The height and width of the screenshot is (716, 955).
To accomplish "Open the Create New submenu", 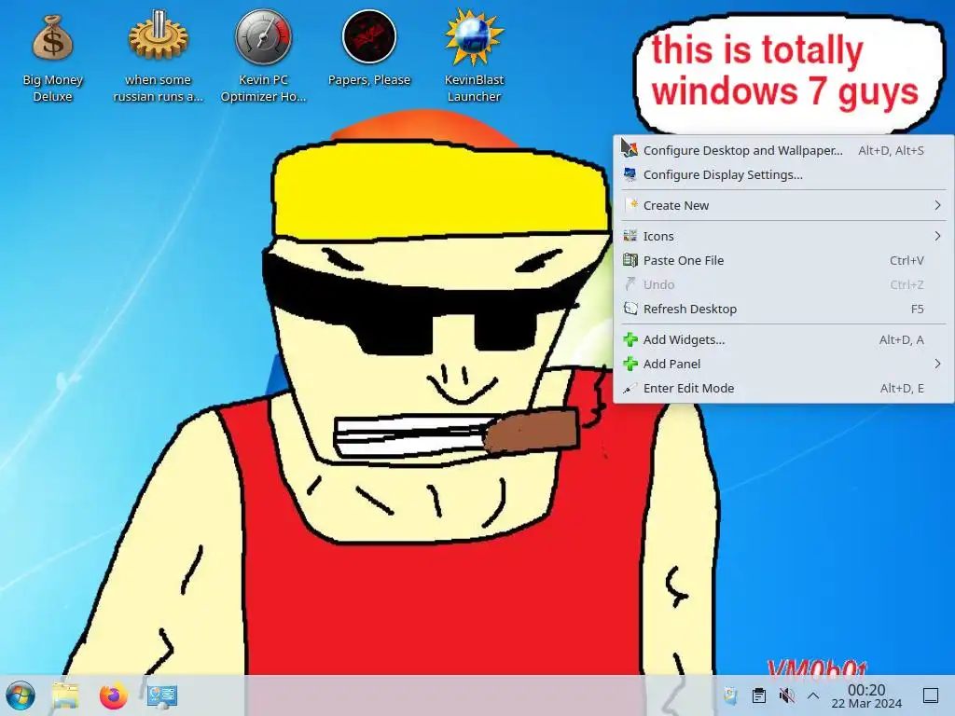I will [x=783, y=205].
